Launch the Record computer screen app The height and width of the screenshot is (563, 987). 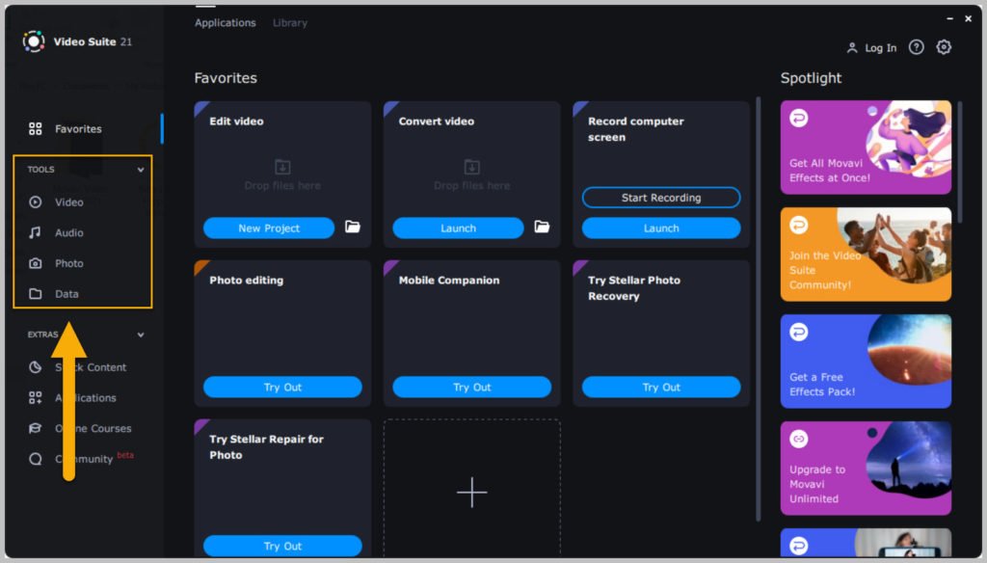661,228
